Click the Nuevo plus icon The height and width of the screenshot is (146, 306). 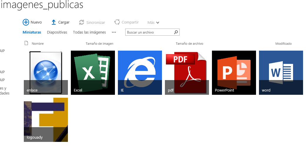pos(26,22)
